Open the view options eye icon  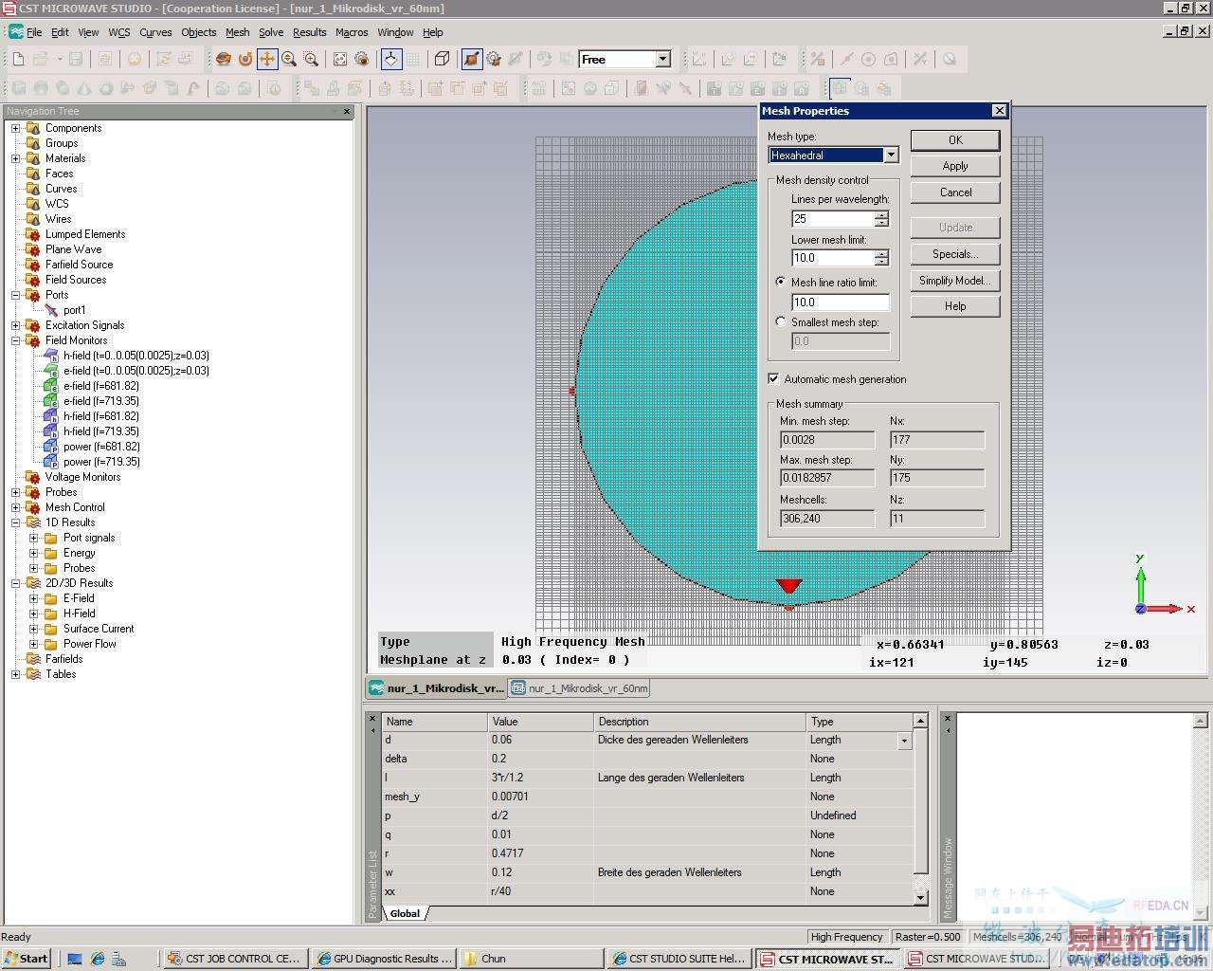click(362, 59)
